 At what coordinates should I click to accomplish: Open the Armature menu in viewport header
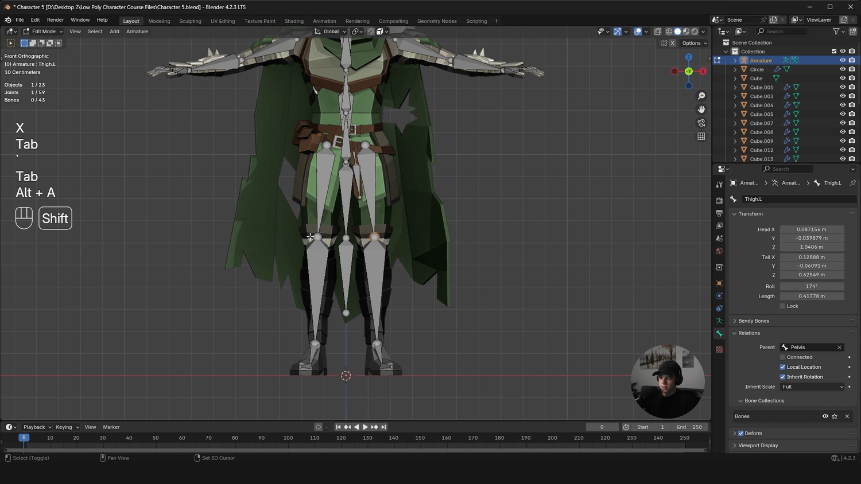[137, 32]
